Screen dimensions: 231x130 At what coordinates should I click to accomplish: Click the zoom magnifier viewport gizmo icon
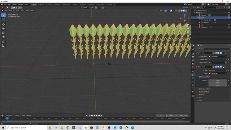tap(188, 25)
